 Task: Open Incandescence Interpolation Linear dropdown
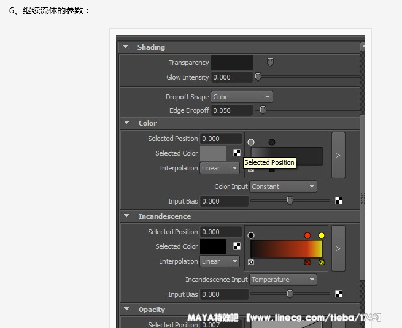(220, 261)
